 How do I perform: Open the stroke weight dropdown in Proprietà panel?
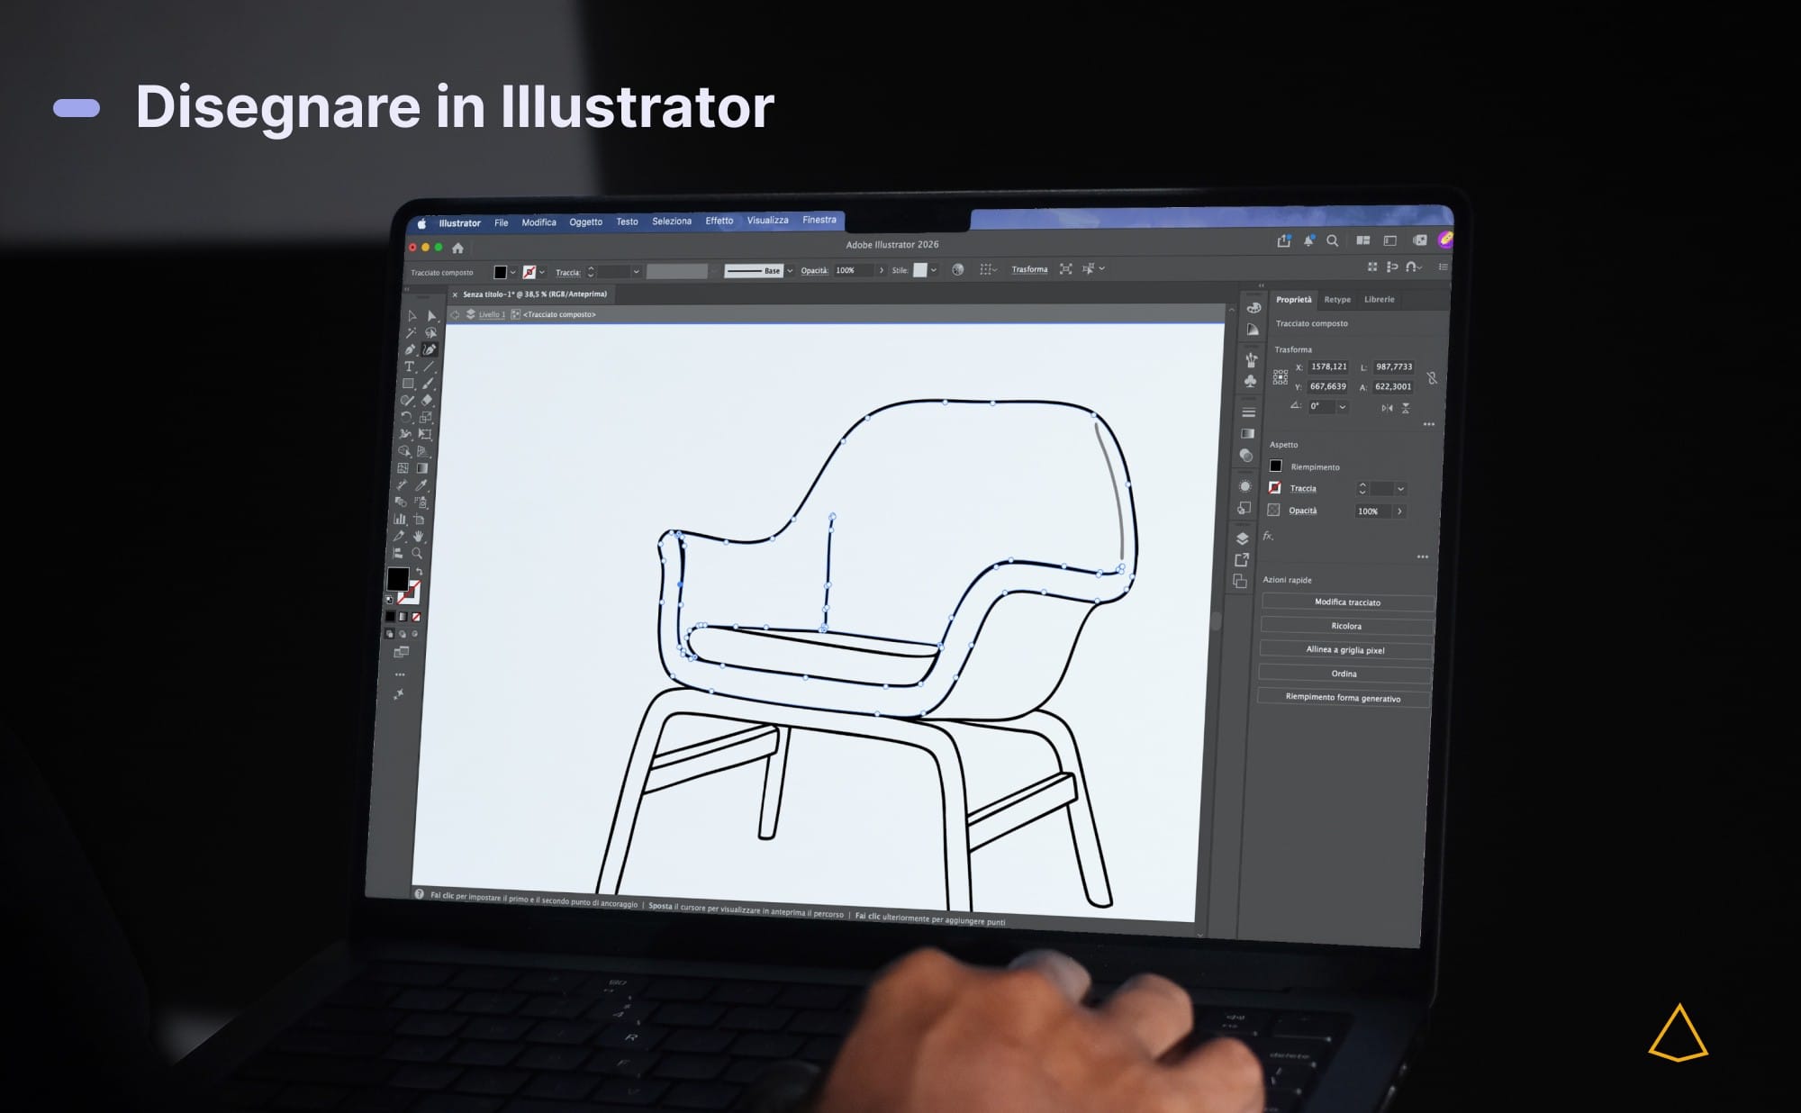click(1400, 489)
